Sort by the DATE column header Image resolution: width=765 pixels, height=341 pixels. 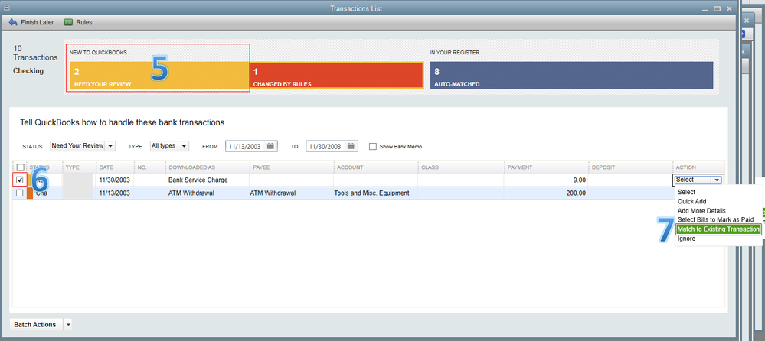pos(115,167)
